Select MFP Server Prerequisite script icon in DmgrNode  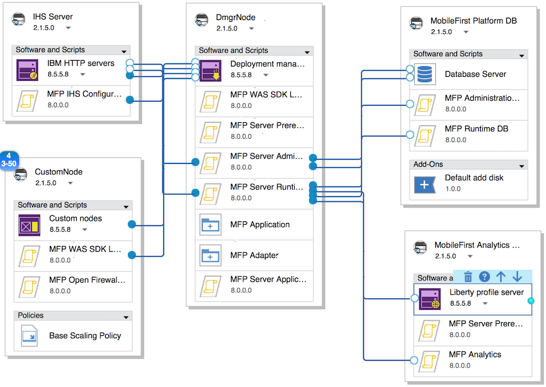coord(210,132)
